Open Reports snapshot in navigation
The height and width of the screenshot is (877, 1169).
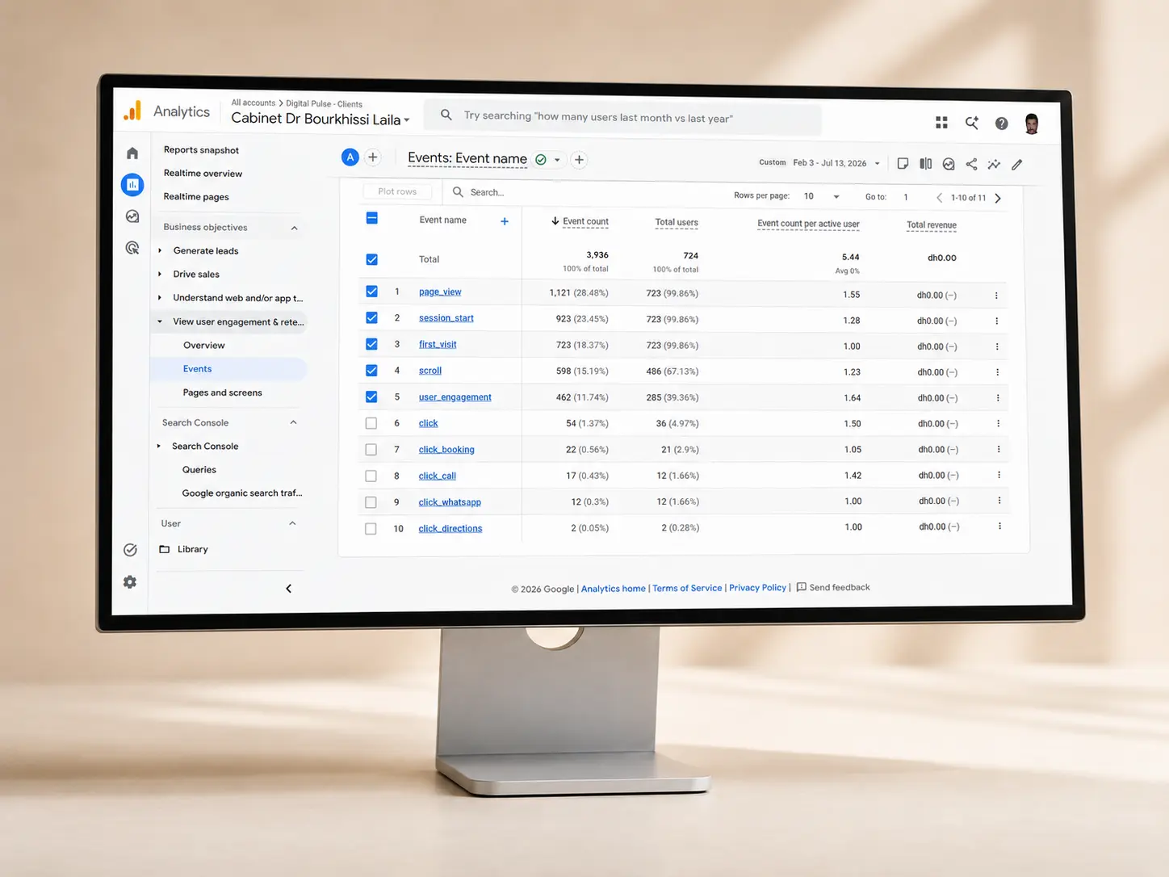[x=201, y=150]
